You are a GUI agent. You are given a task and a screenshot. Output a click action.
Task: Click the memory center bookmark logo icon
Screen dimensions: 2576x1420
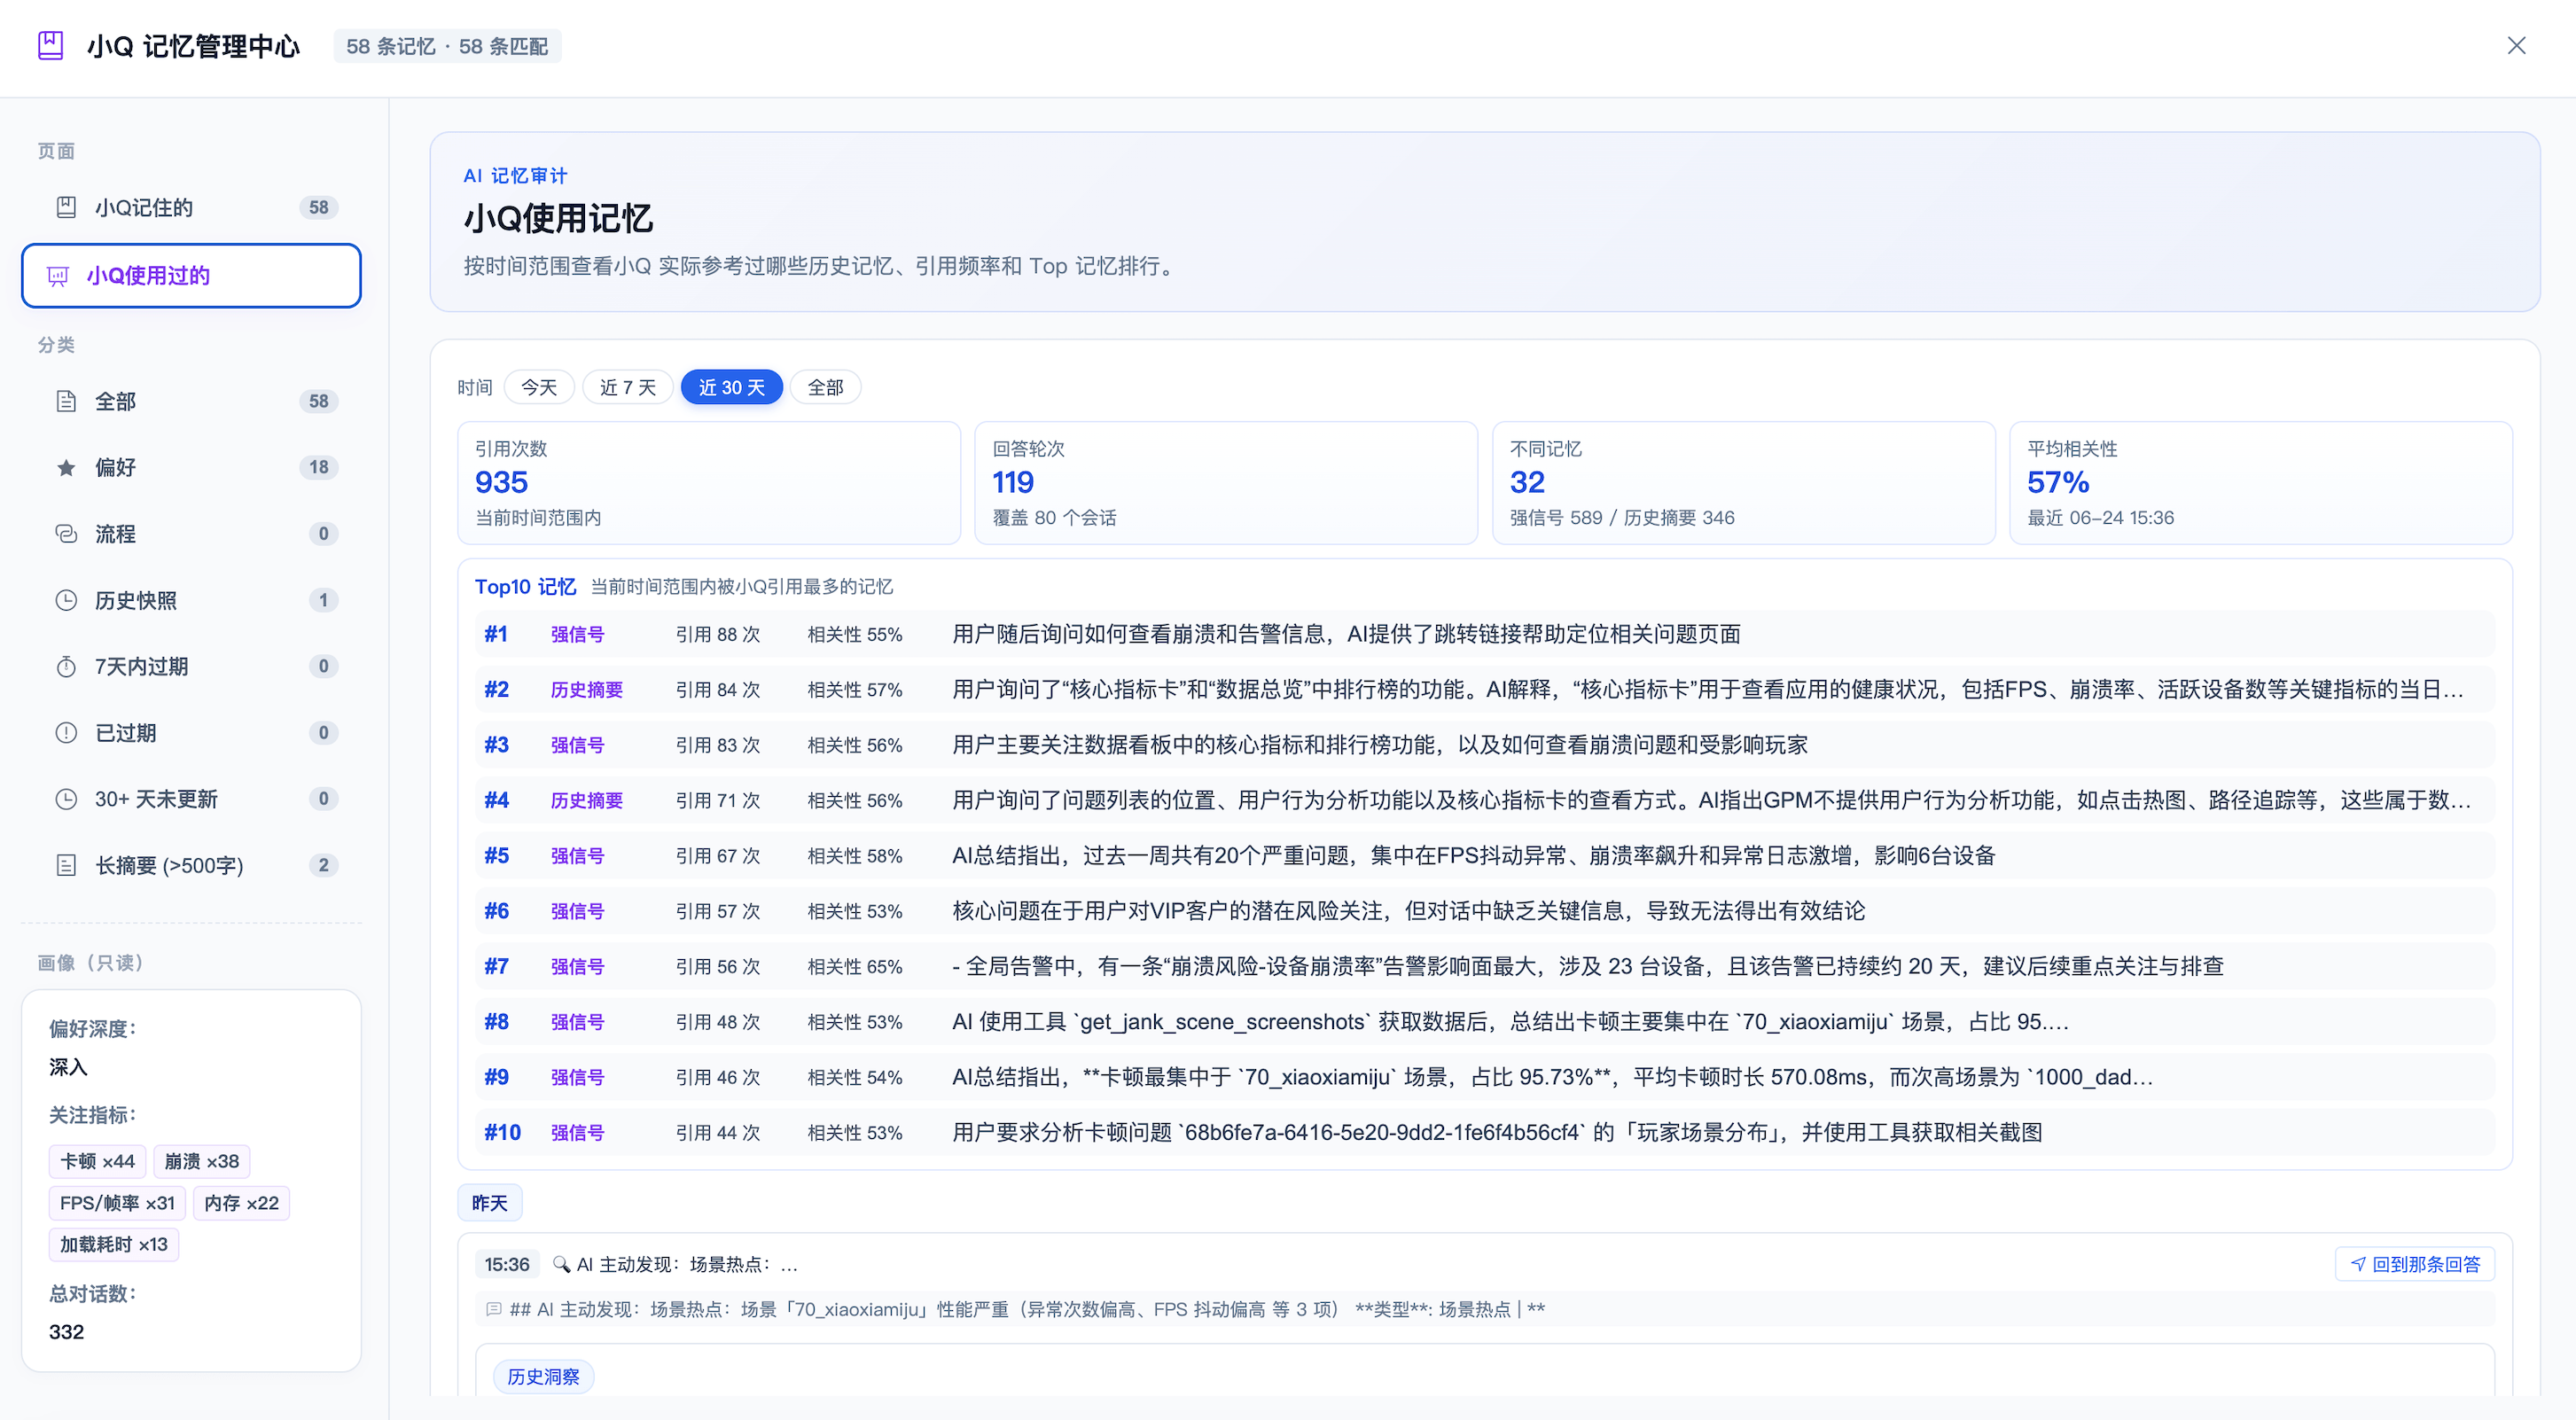pos(51,46)
